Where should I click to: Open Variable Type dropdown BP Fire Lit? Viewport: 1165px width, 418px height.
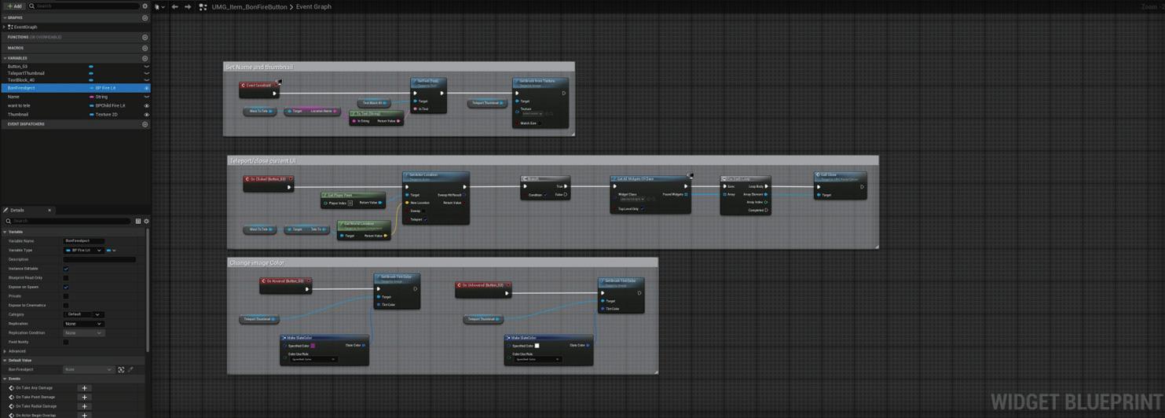coord(83,250)
